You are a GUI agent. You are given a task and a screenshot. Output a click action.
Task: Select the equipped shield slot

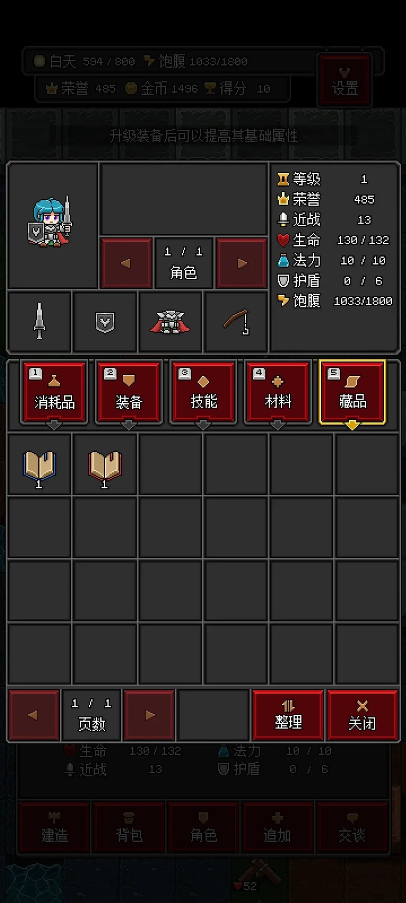coord(105,322)
